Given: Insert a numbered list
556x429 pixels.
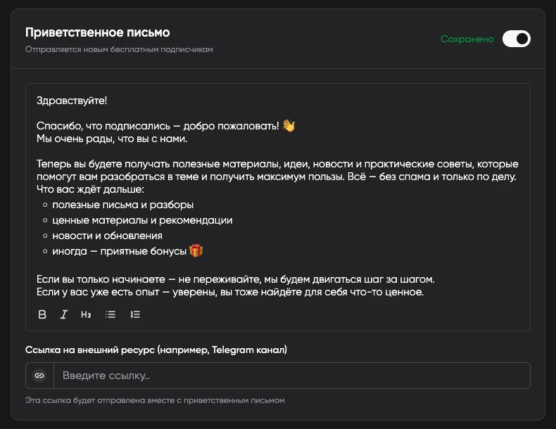Looking at the screenshot, I should point(135,314).
